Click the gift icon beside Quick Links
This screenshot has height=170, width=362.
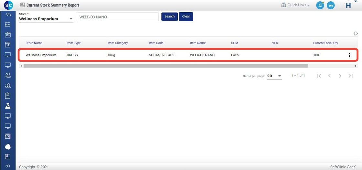pos(283,5)
